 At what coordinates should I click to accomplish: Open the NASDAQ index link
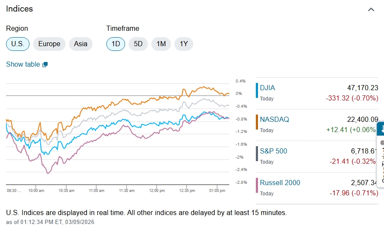tap(275, 119)
